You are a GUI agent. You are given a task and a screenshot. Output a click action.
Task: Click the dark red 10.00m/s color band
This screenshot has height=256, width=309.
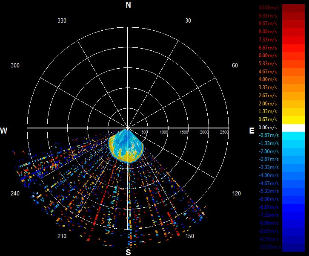tap(293, 9)
